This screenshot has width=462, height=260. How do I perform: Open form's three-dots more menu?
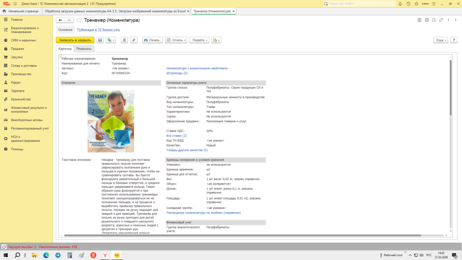[448, 20]
